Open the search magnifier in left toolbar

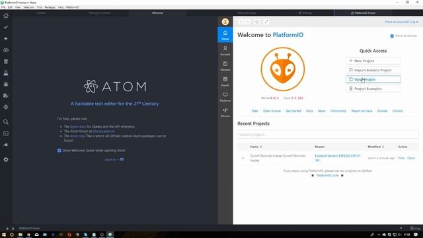[x=6, y=122]
